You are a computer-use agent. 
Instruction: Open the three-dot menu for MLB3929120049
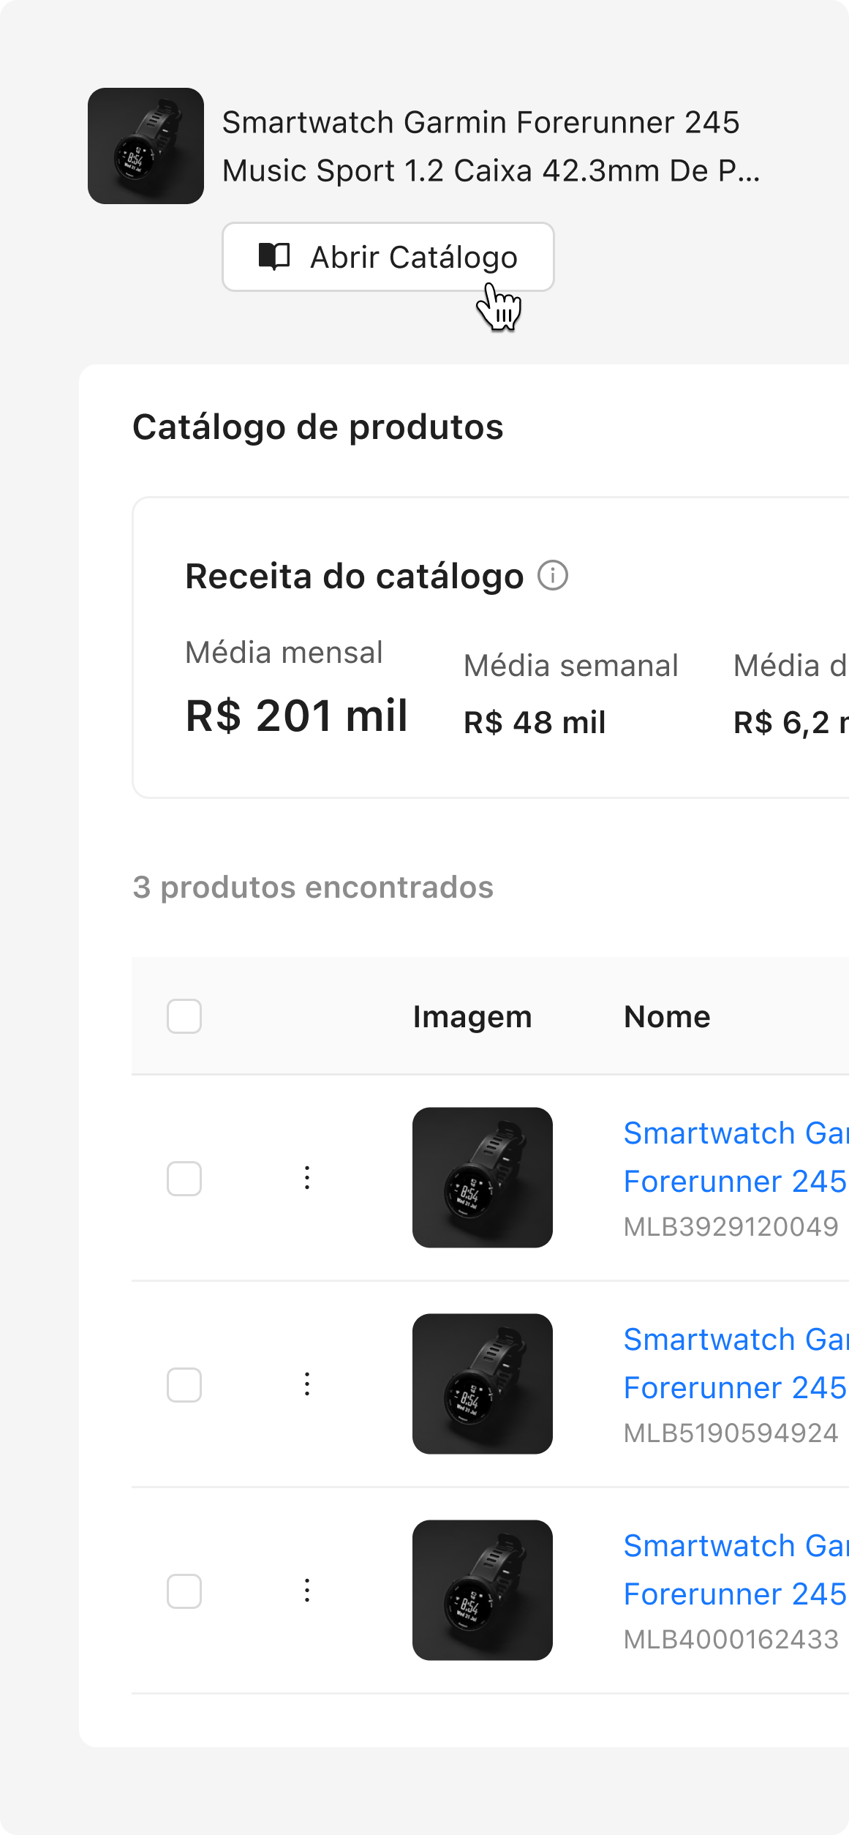(307, 1178)
